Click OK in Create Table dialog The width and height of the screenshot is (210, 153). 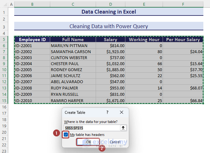click(89, 142)
